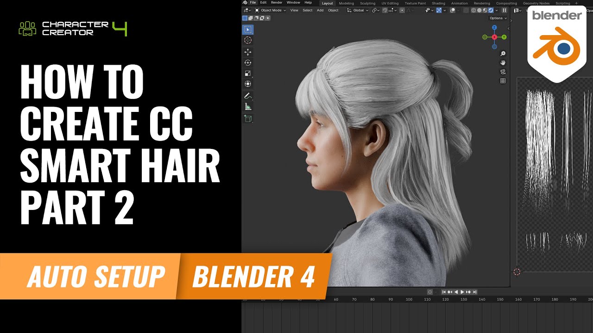Open gizmo options dropdown arrow

tap(445, 10)
